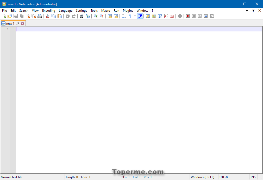Viewport: 263px width, 180px height.
Task: Click the Open file folder icon
Action: (10, 16)
